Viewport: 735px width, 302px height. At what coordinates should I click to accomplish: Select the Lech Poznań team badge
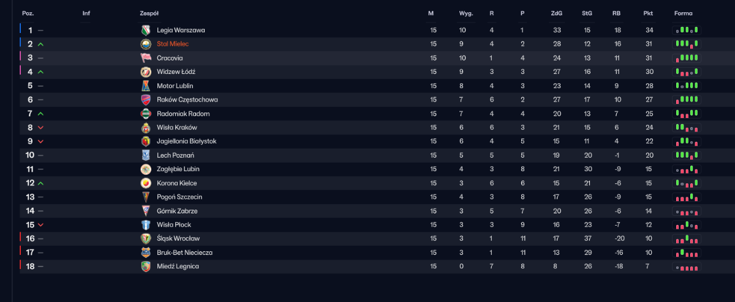(146, 155)
